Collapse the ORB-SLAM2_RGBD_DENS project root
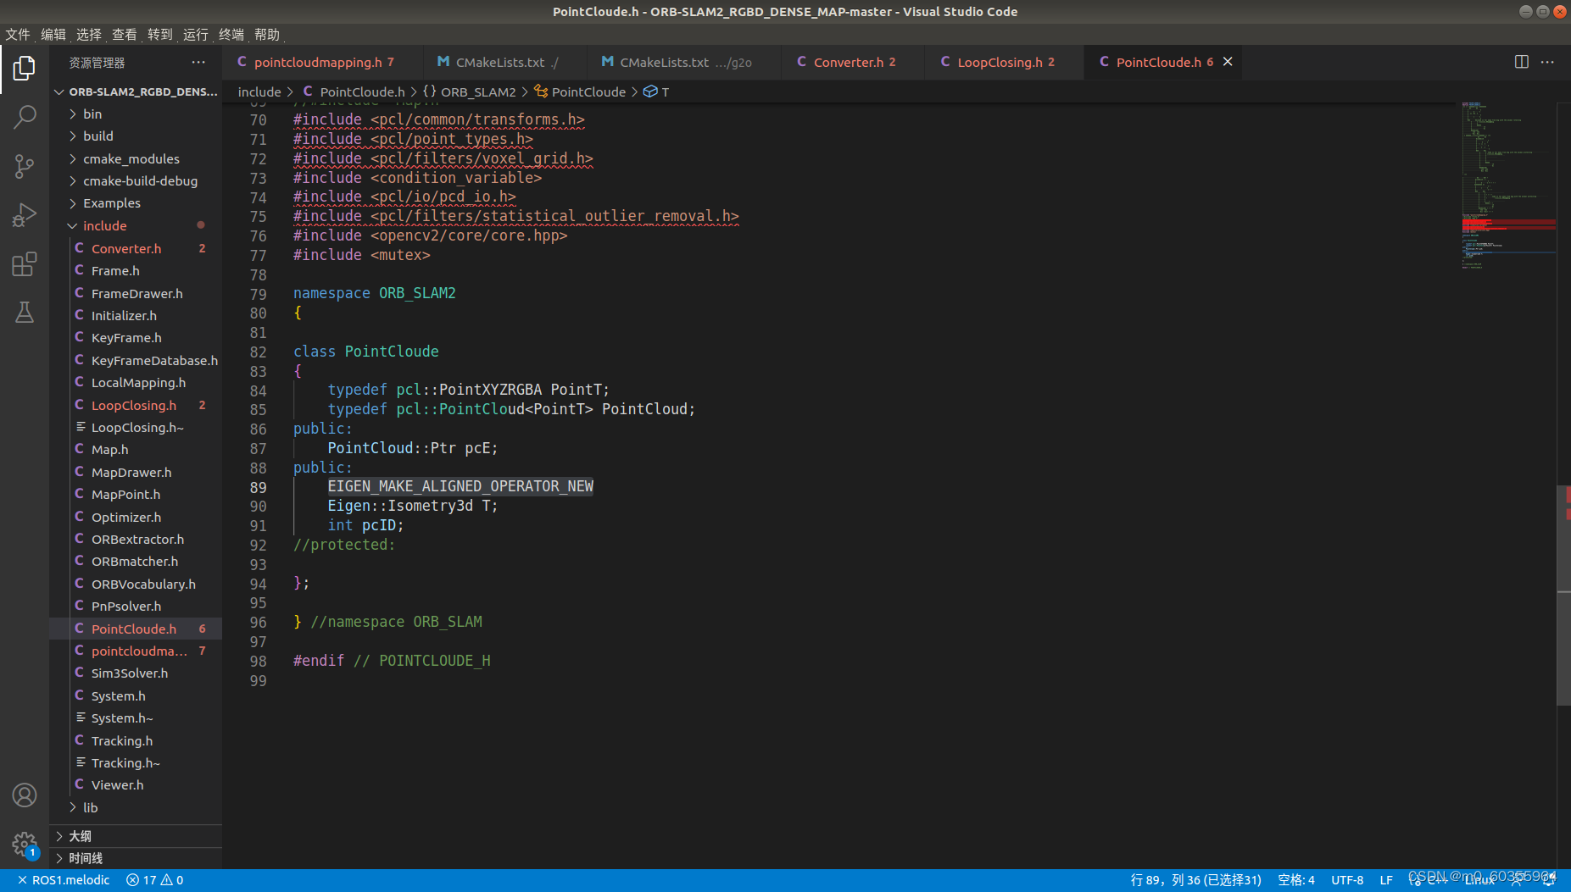This screenshot has height=892, width=1571. 136,91
